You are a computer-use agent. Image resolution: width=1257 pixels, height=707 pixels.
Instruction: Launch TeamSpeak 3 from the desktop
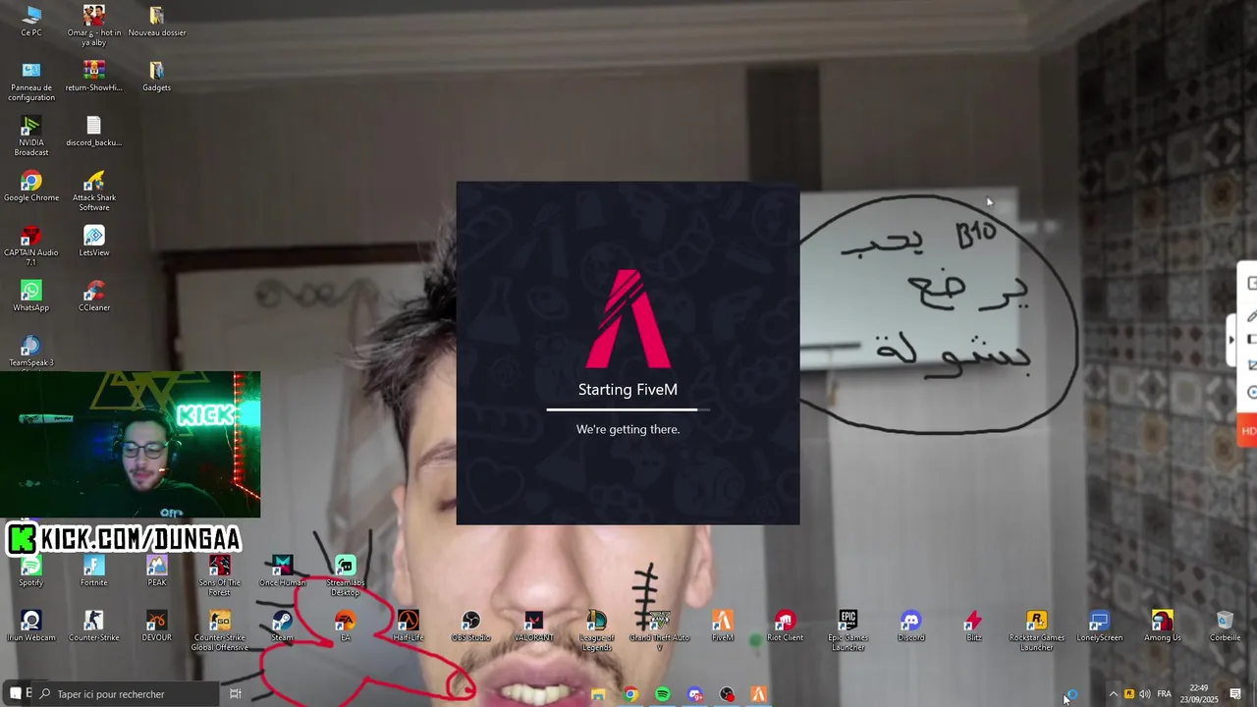(31, 351)
